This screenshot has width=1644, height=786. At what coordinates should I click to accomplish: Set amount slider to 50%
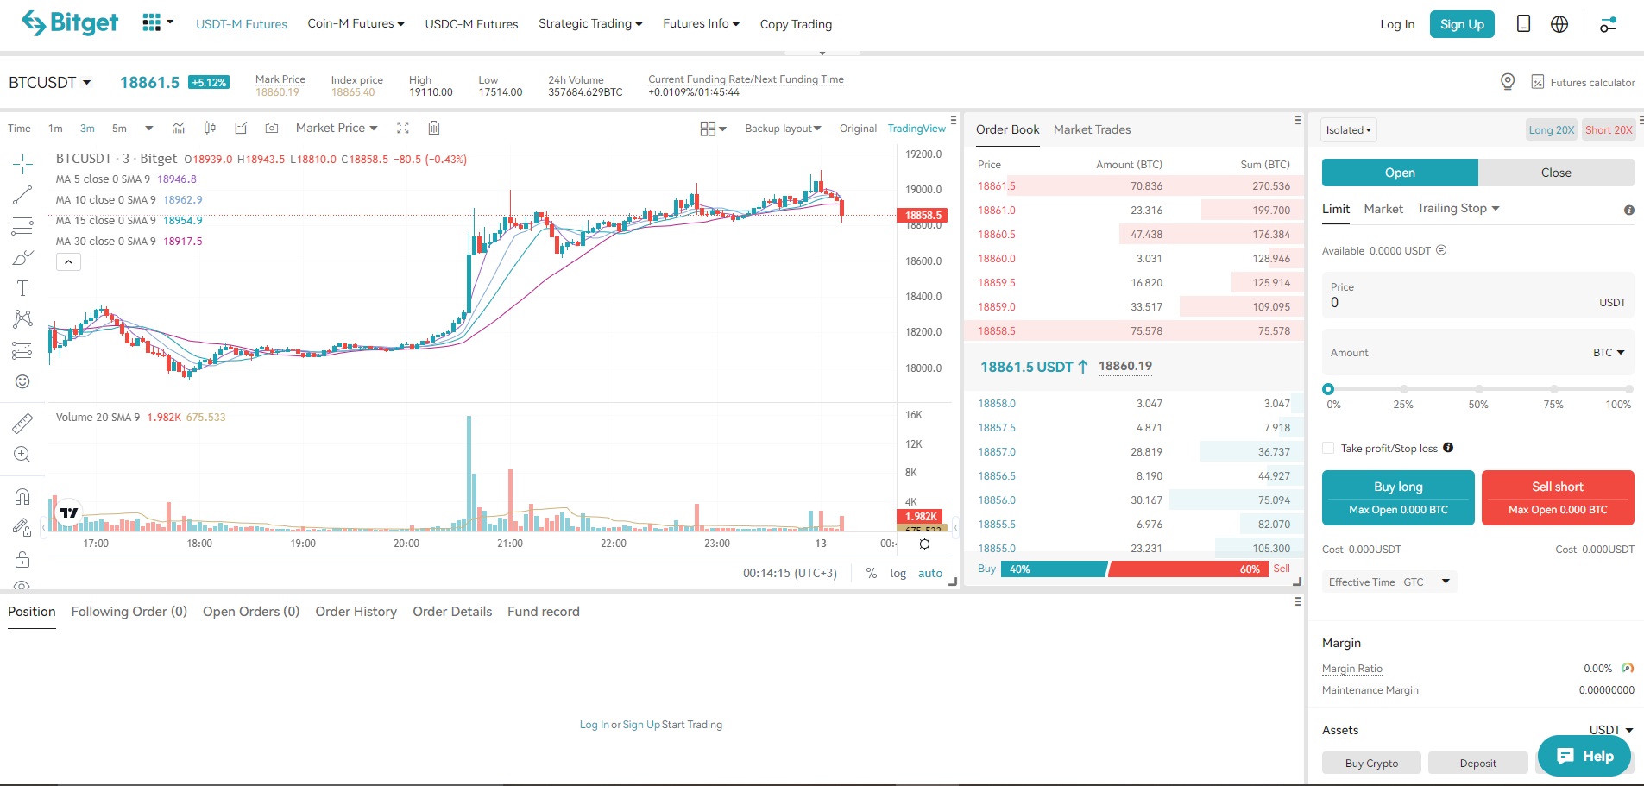[x=1479, y=389]
